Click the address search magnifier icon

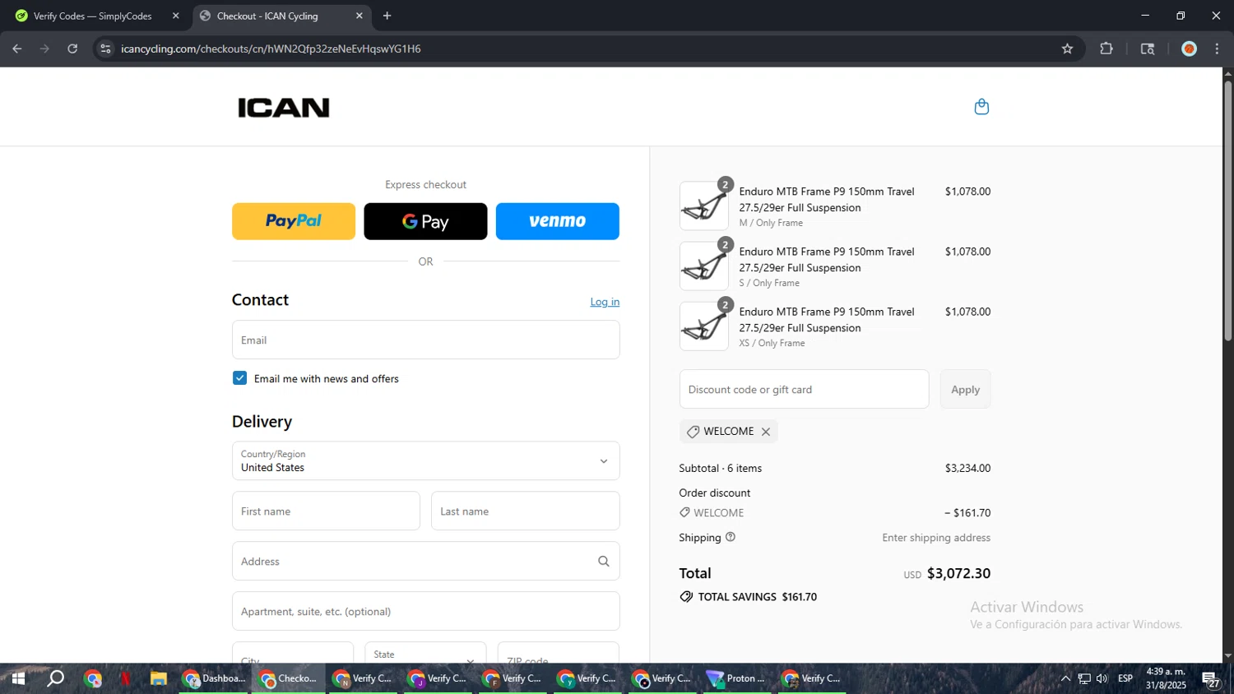pos(604,562)
